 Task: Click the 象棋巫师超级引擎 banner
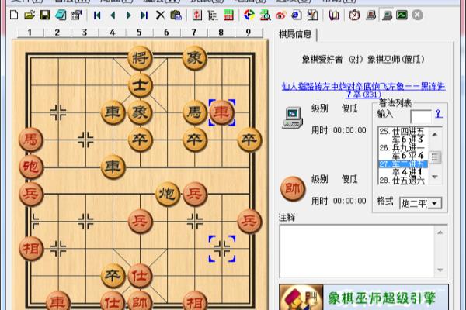363,297
